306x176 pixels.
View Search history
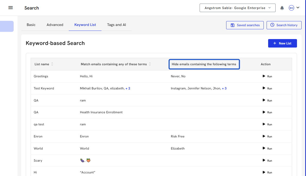284,25
